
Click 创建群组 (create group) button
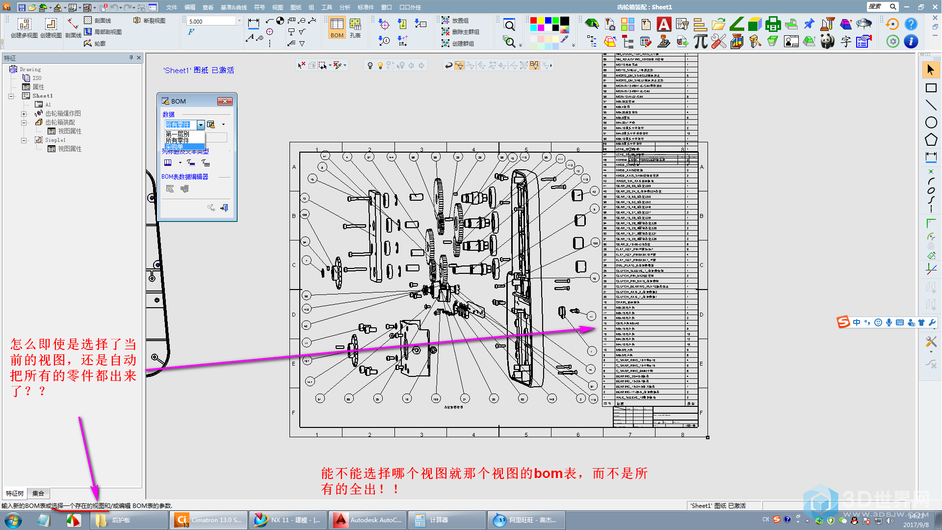(458, 43)
